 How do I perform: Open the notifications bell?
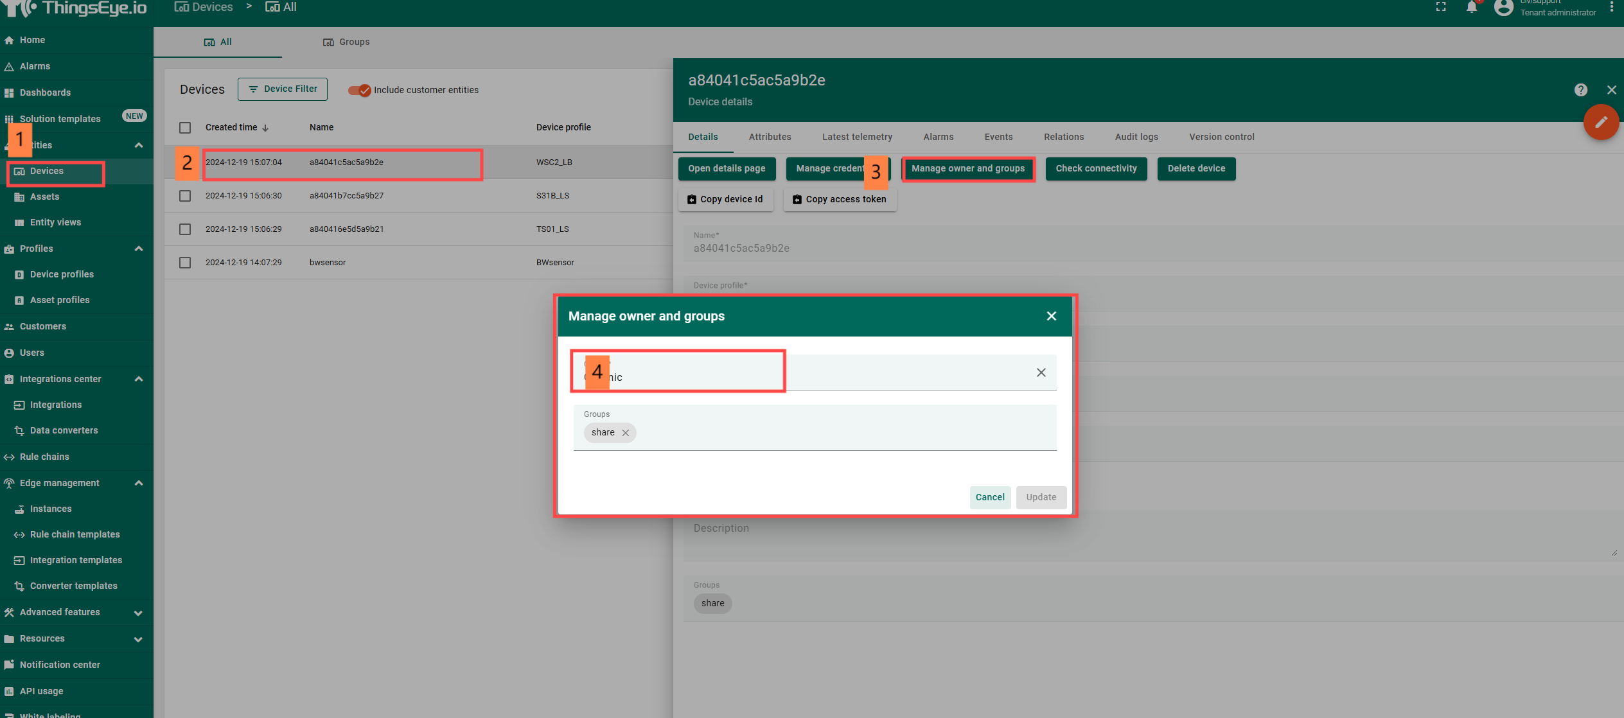1471,7
